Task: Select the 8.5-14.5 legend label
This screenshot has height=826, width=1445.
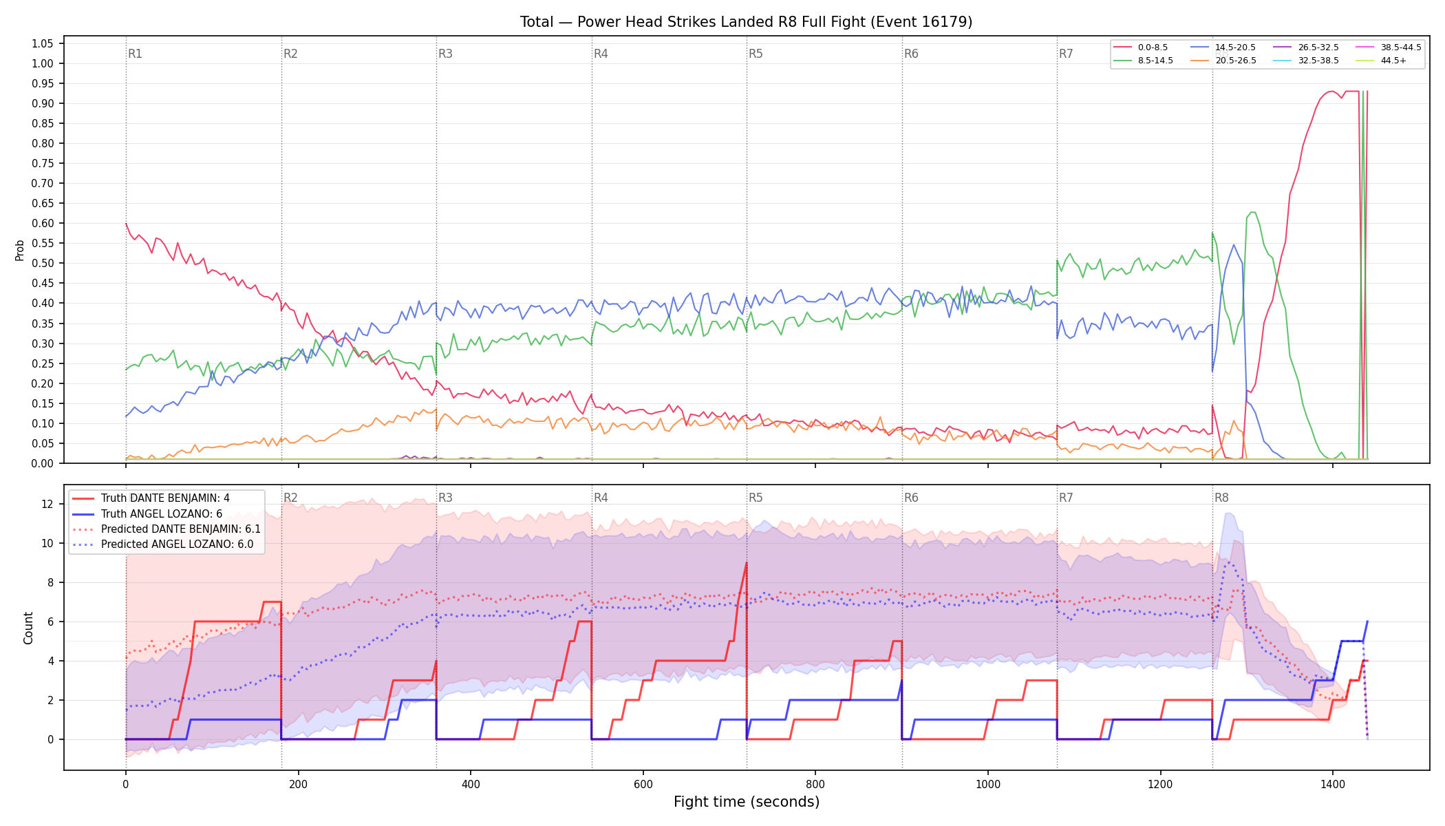Action: click(1155, 61)
